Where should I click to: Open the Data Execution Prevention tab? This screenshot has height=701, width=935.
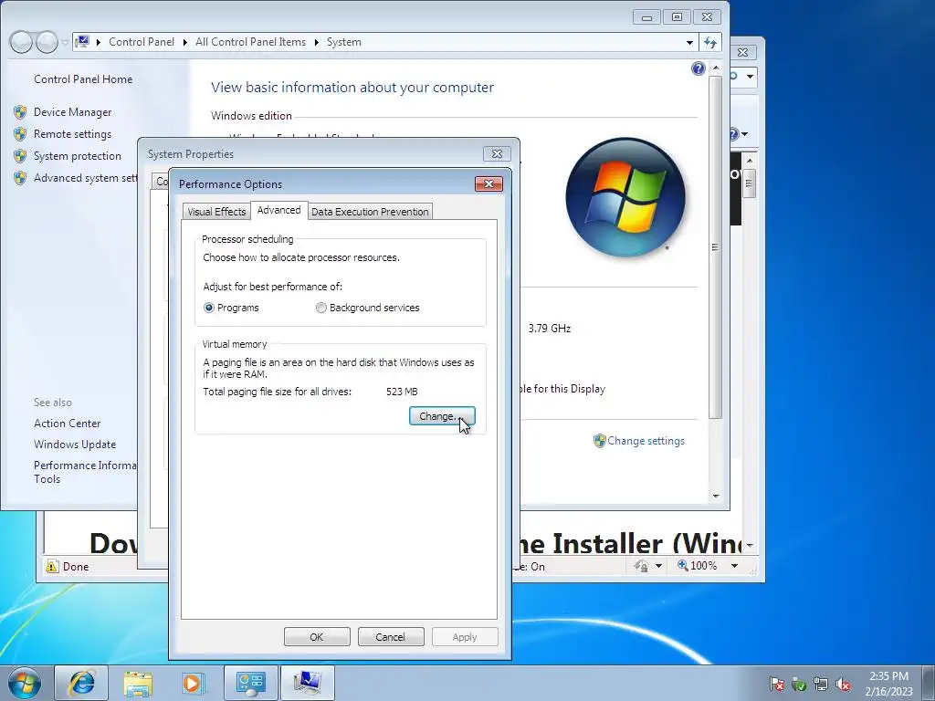point(370,212)
